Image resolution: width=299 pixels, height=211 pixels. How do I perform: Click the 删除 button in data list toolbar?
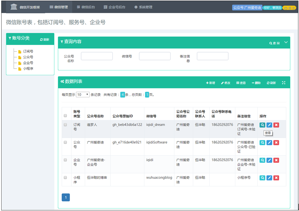tap(256, 83)
